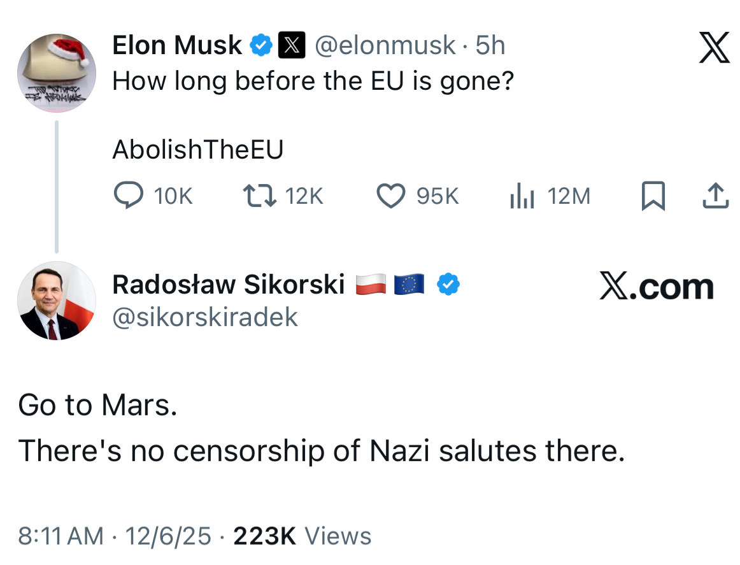
Task: Open Radosław Sikorski's profile photo
Action: (57, 300)
